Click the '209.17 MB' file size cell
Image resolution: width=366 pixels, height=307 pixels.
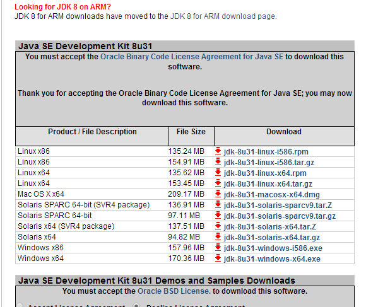tap(186, 194)
